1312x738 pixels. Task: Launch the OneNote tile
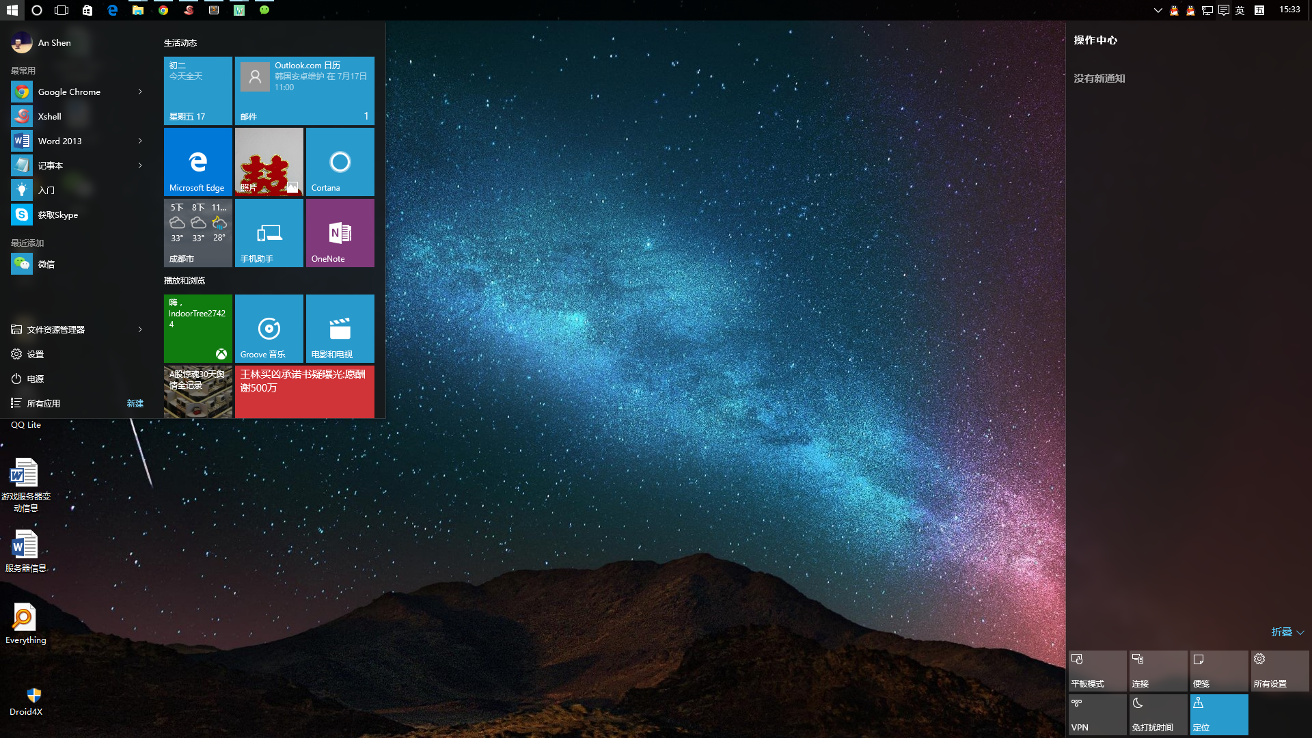340,233
